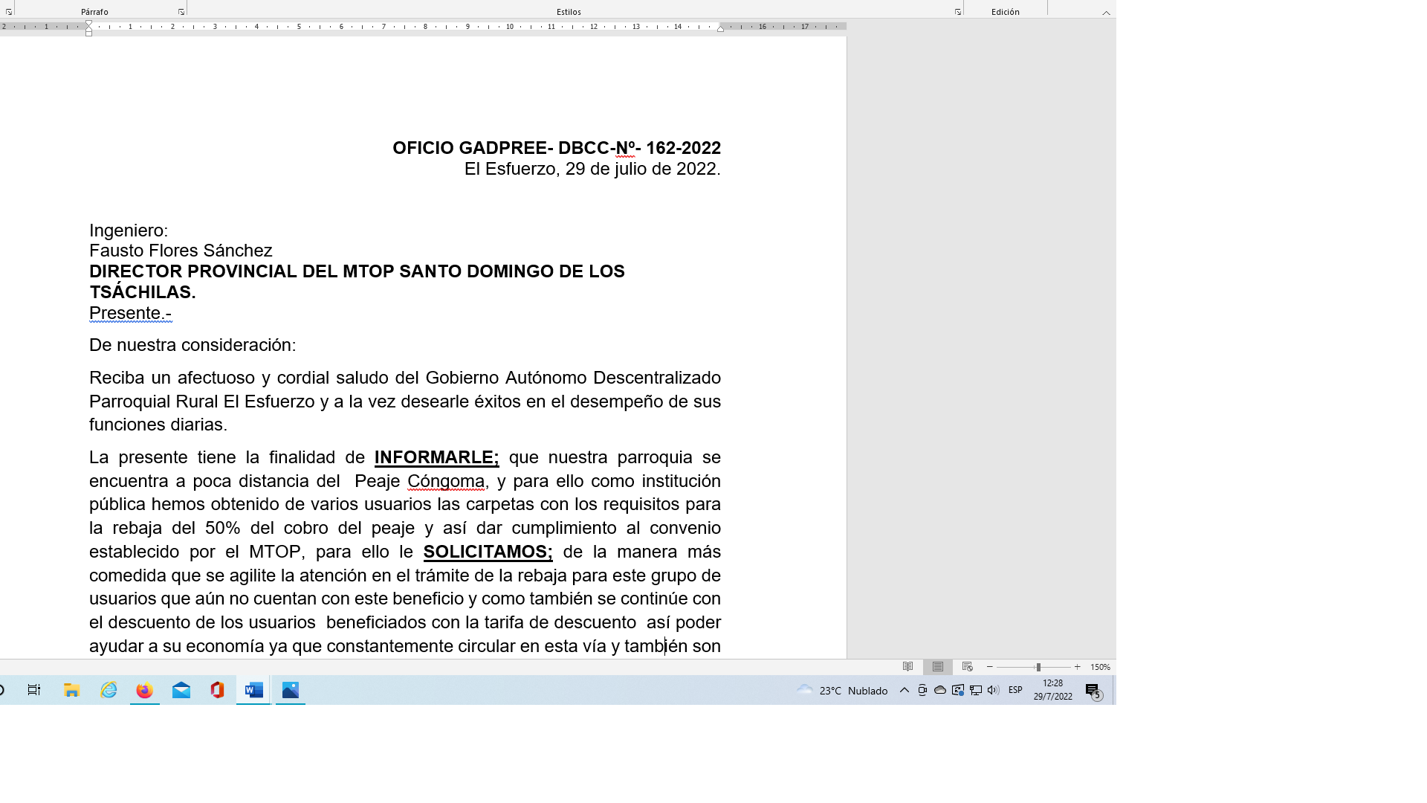Open File Explorer from taskbar
Image resolution: width=1427 pixels, height=803 pixels.
click(71, 691)
